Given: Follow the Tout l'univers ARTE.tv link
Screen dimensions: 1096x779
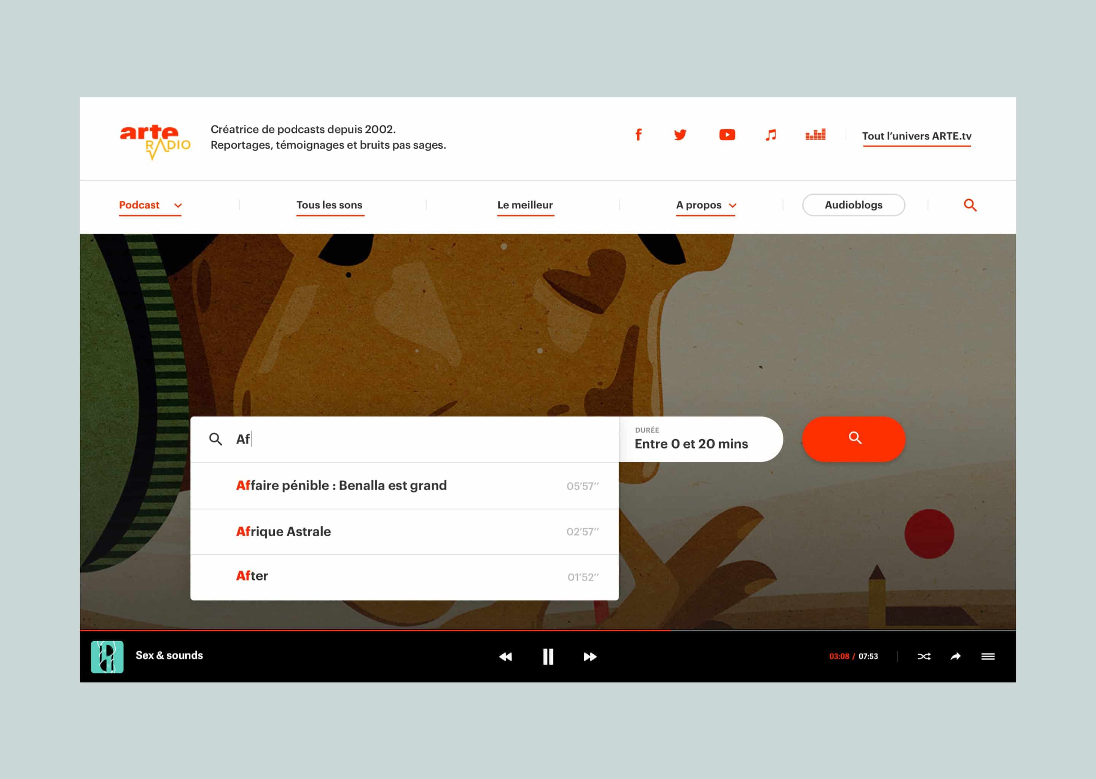Looking at the screenshot, I should coord(916,136).
